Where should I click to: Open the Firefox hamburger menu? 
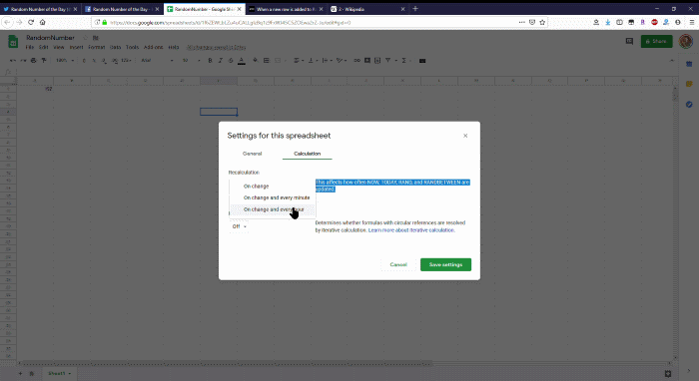click(692, 22)
